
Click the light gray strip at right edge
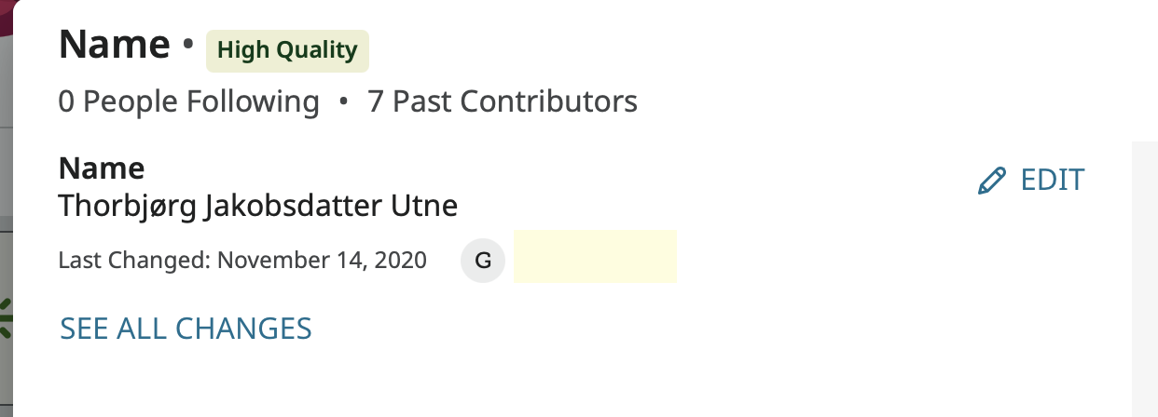(x=1144, y=279)
